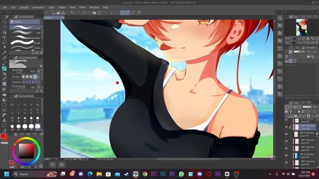The height and width of the screenshot is (179, 319).
Task: Click the Save icon in command bar
Action: click(x=63, y=12)
